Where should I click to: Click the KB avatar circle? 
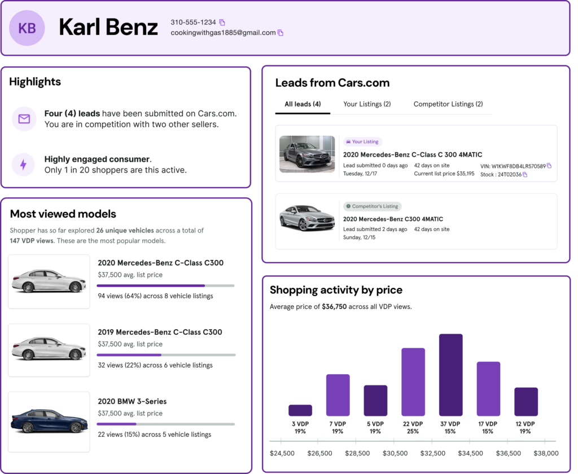click(27, 28)
